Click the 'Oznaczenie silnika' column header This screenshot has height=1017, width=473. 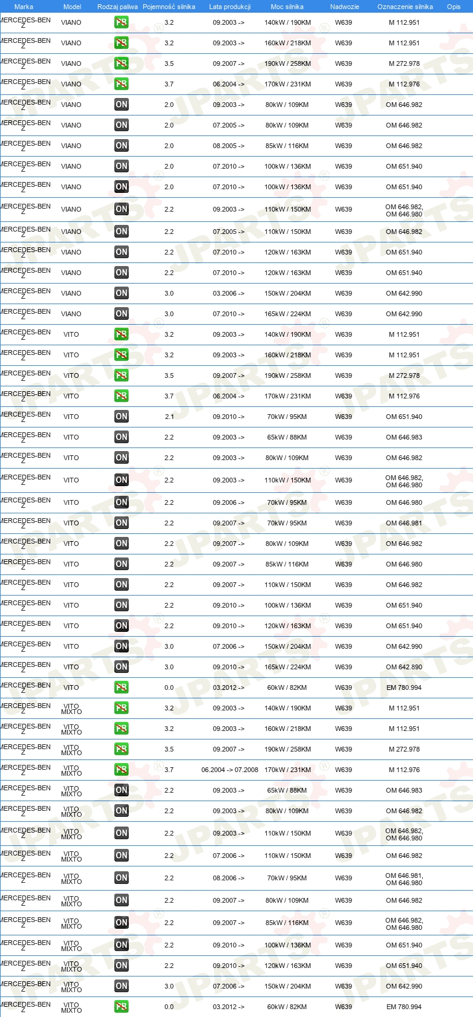405,7
